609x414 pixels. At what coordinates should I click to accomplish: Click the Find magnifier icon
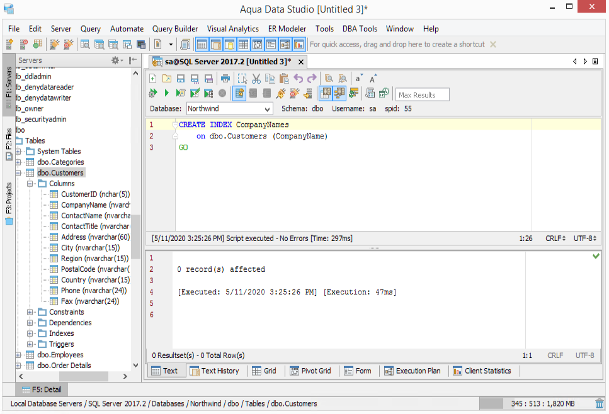pos(329,79)
